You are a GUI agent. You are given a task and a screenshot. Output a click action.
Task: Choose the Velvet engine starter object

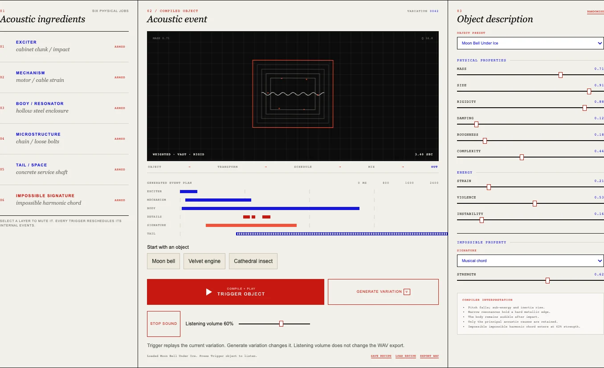click(x=204, y=261)
